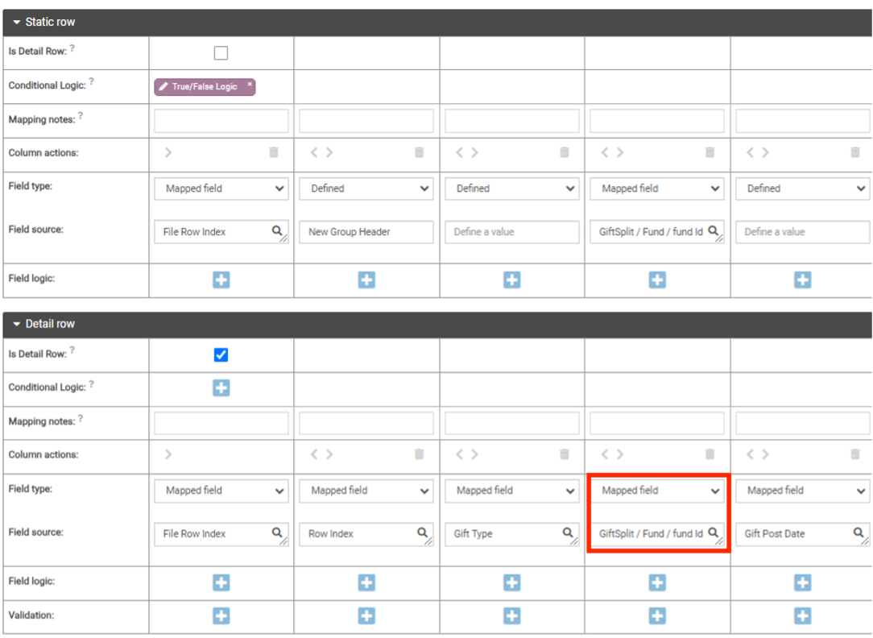This screenshot has height=638, width=873.
Task: Add field logic to the Gift Type column
Action: [x=511, y=582]
